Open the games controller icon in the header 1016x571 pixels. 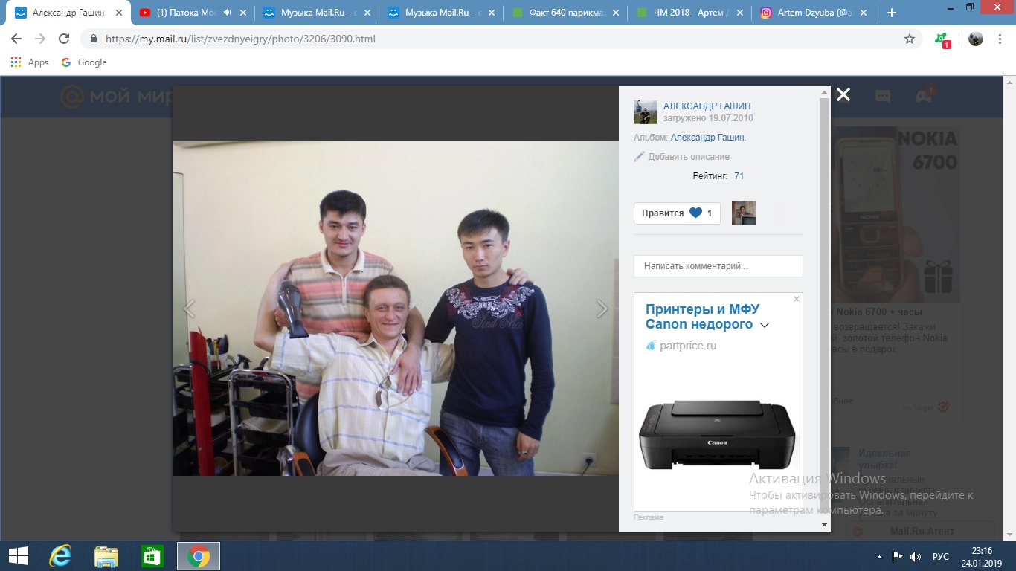coord(924,96)
